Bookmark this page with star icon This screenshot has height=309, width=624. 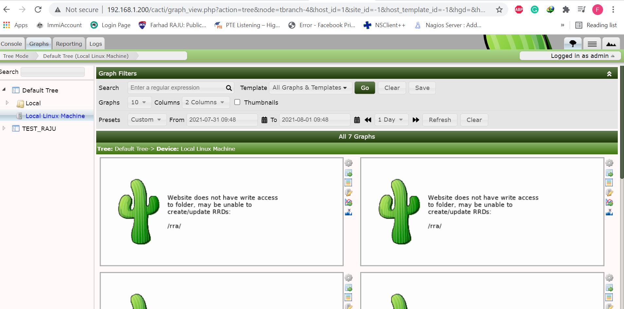click(x=499, y=9)
